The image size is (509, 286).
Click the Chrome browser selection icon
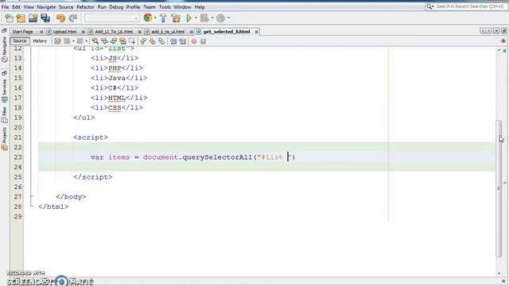148,17
